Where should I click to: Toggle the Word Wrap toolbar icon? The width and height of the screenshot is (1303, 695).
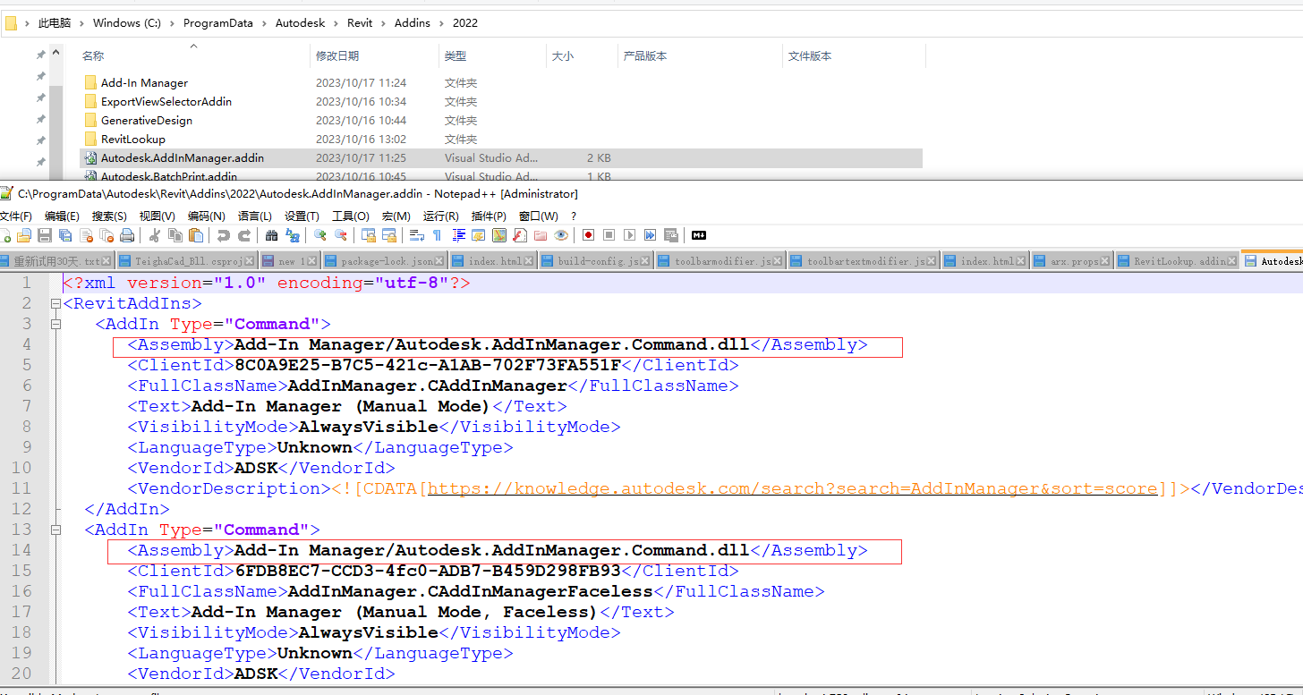coord(417,235)
